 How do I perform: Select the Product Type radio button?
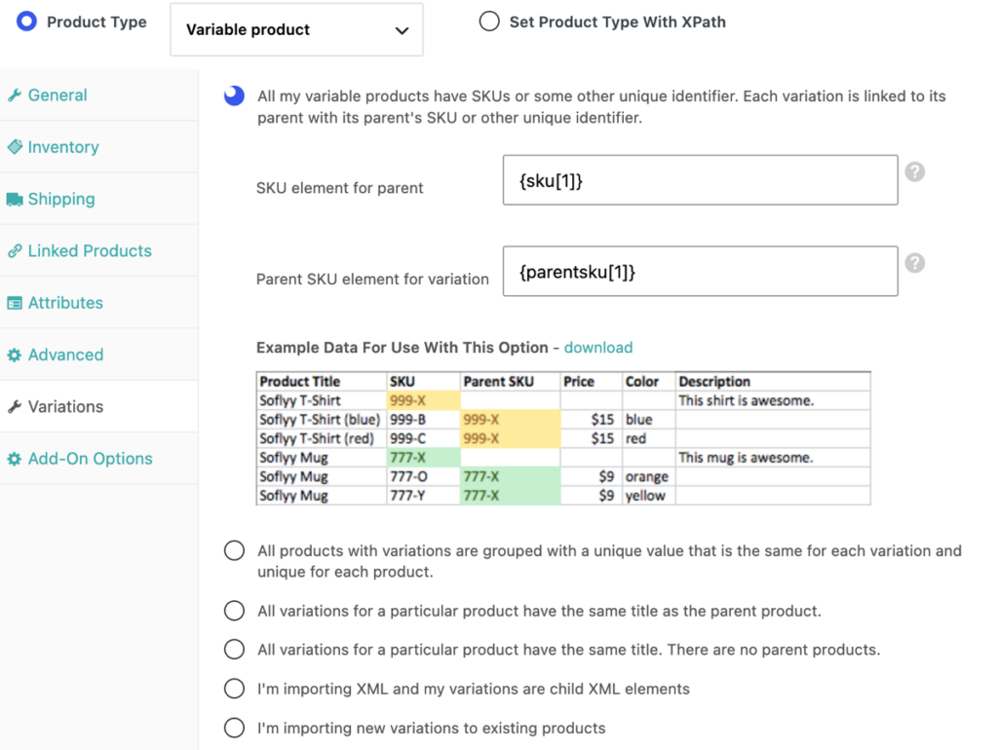pos(26,21)
